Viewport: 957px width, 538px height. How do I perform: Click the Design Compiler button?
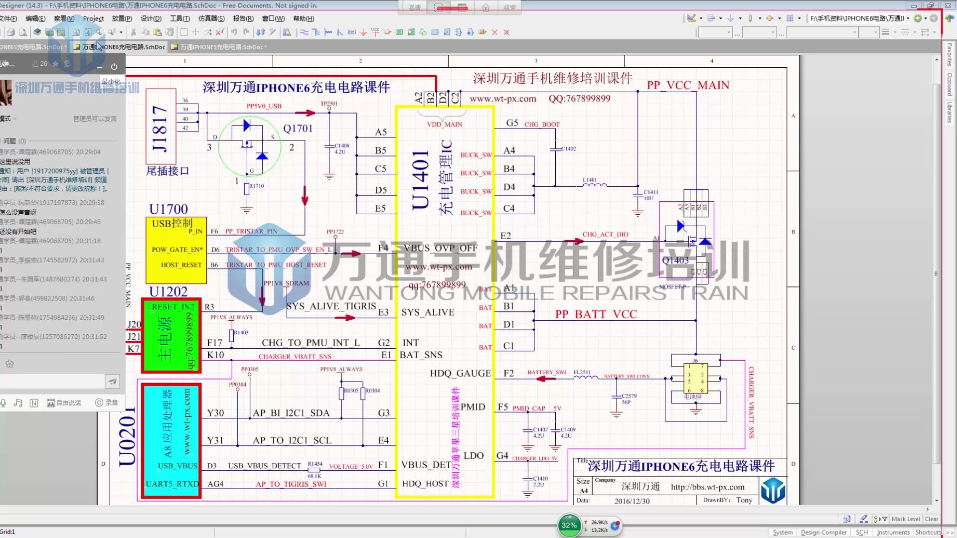tap(823, 533)
